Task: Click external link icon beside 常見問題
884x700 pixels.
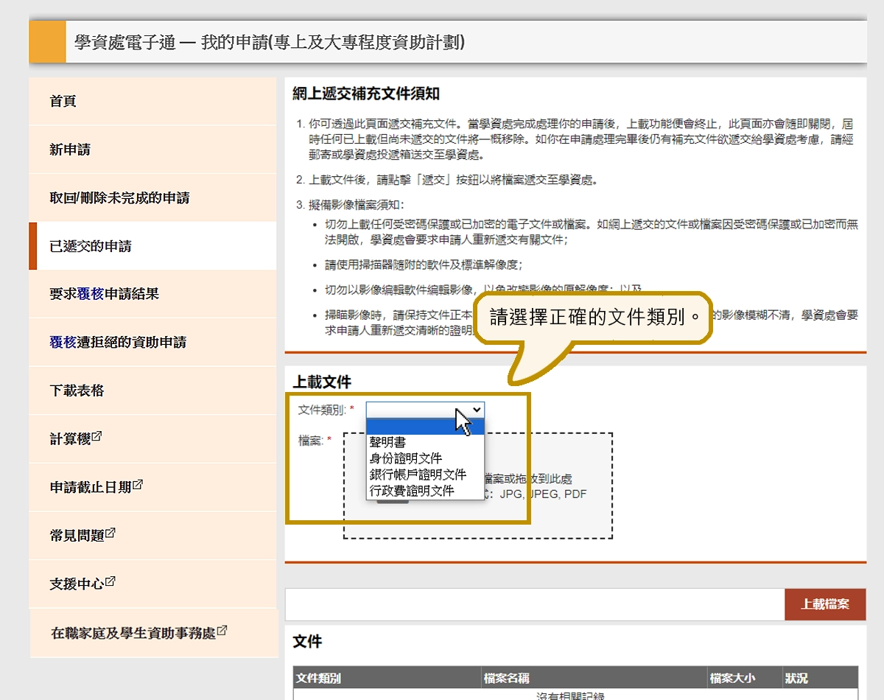Action: 110,533
